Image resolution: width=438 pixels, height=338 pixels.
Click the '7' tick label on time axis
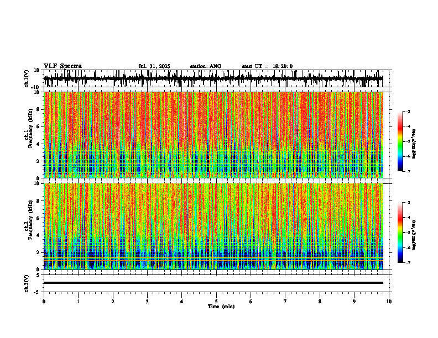(x=285, y=302)
